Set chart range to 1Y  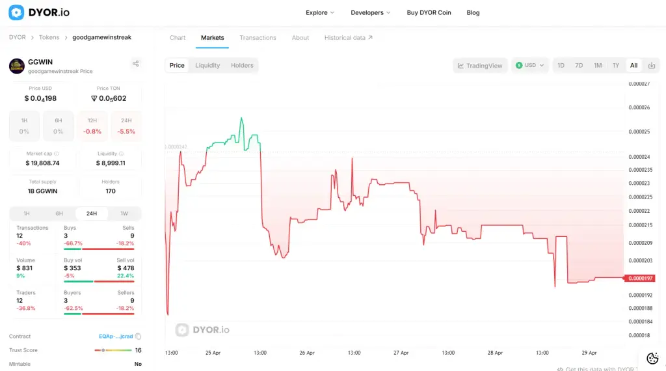tap(616, 66)
